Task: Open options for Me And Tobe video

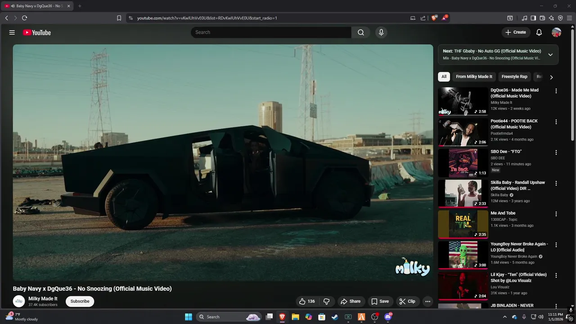Action: coord(556,214)
